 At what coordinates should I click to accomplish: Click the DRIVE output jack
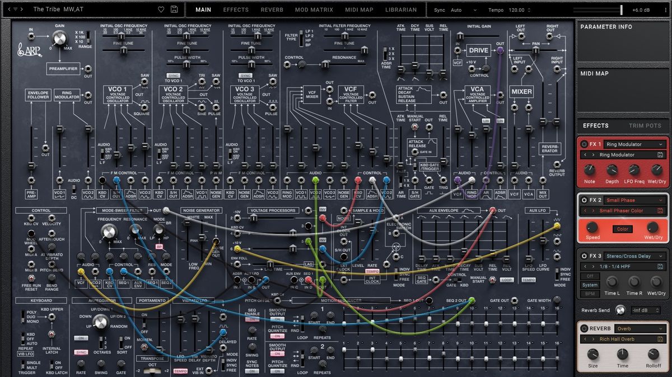click(x=500, y=50)
